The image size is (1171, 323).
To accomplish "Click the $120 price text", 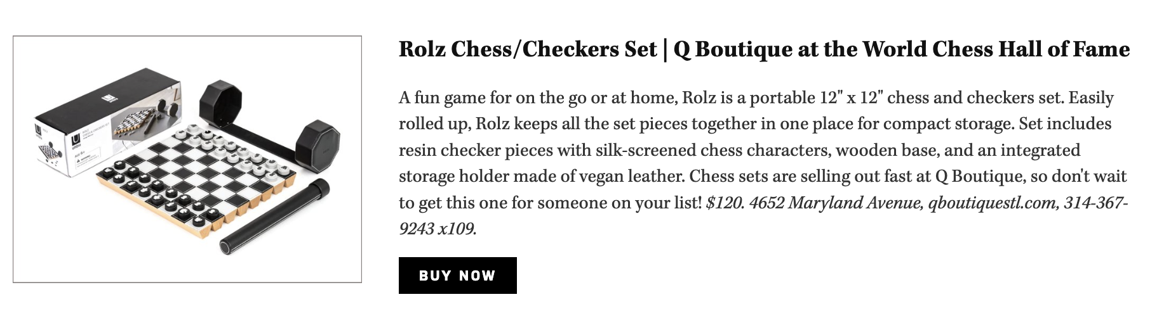I will [725, 203].
